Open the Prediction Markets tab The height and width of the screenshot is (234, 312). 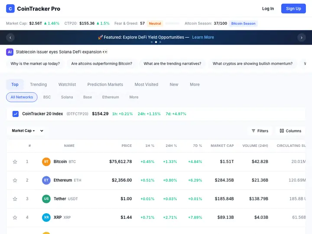(x=105, y=84)
